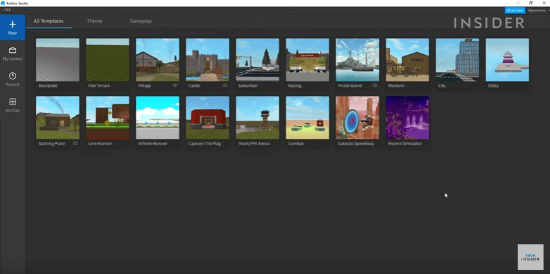Click book icon next to Village template
The image size is (550, 274).
click(x=175, y=85)
